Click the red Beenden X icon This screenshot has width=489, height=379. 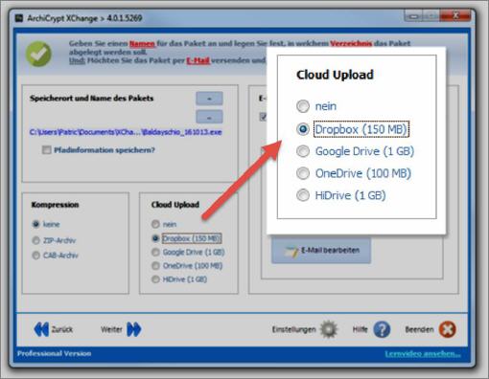coord(447,329)
